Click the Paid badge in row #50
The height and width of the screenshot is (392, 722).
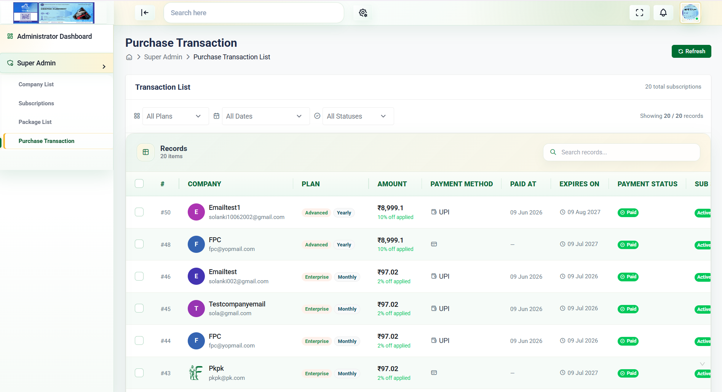628,213
